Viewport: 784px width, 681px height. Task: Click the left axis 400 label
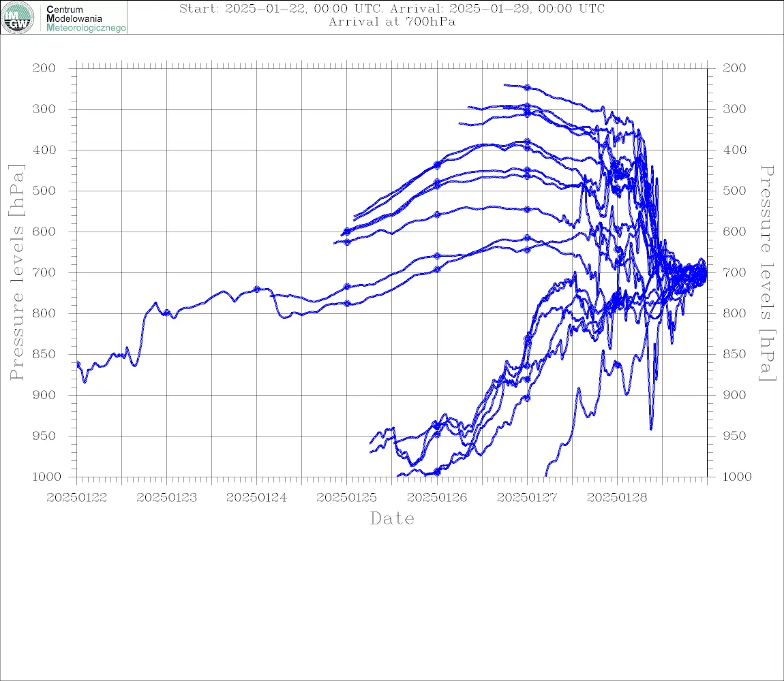(44, 150)
